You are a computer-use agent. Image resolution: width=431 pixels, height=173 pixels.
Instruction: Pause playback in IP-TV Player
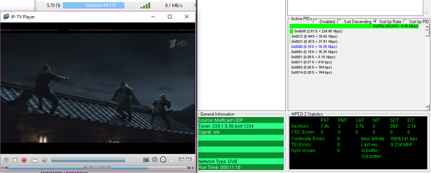click(6, 160)
